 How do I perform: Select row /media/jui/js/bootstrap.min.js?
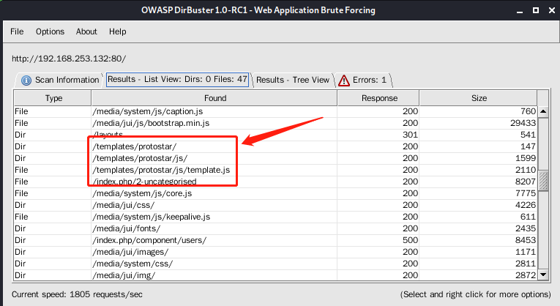[276, 123]
